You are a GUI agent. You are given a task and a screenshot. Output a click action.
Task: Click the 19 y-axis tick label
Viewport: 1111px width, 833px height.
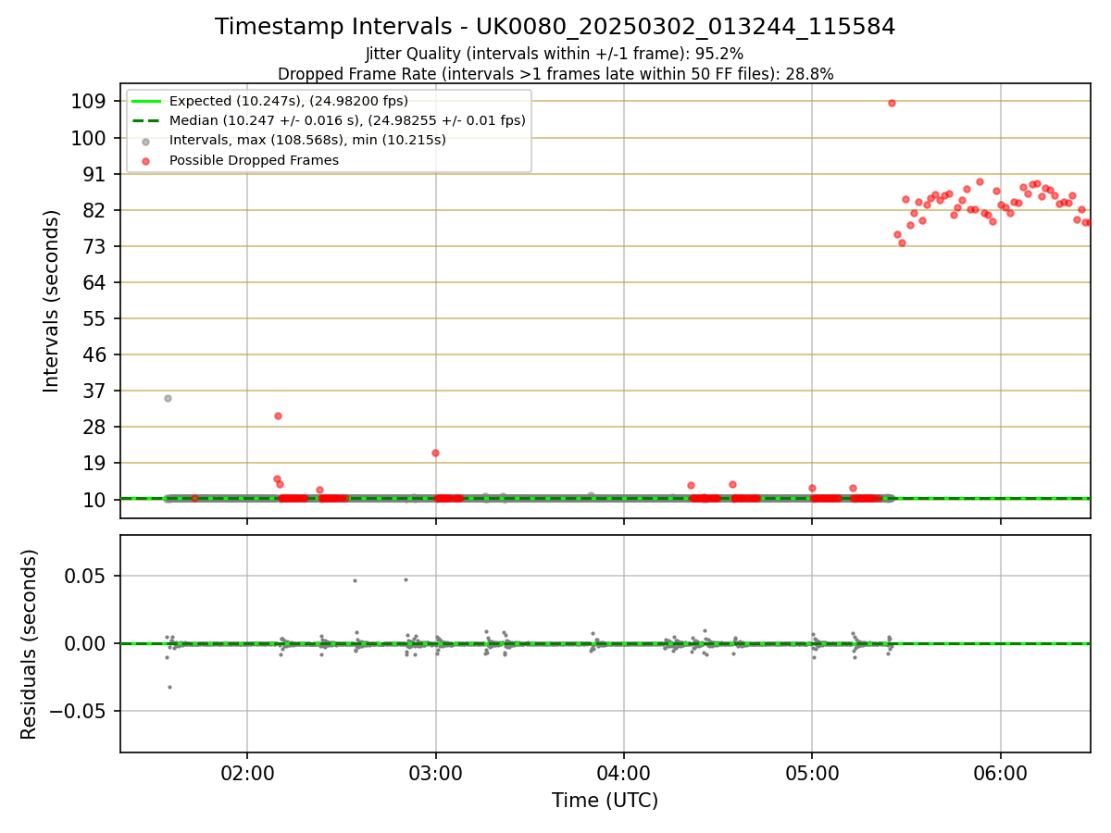(96, 463)
